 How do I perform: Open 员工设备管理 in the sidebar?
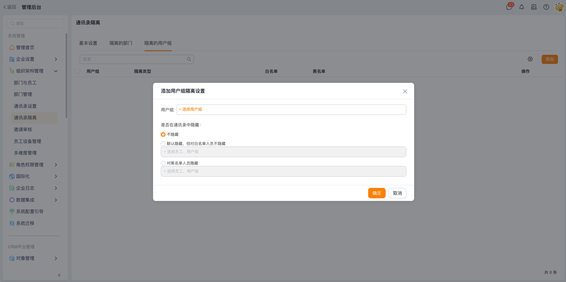coord(28,141)
